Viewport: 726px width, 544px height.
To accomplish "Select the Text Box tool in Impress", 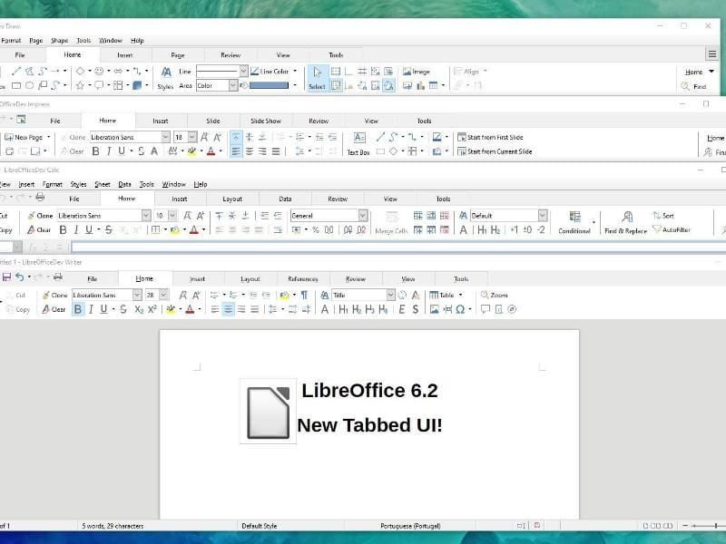I will pyautogui.click(x=358, y=143).
